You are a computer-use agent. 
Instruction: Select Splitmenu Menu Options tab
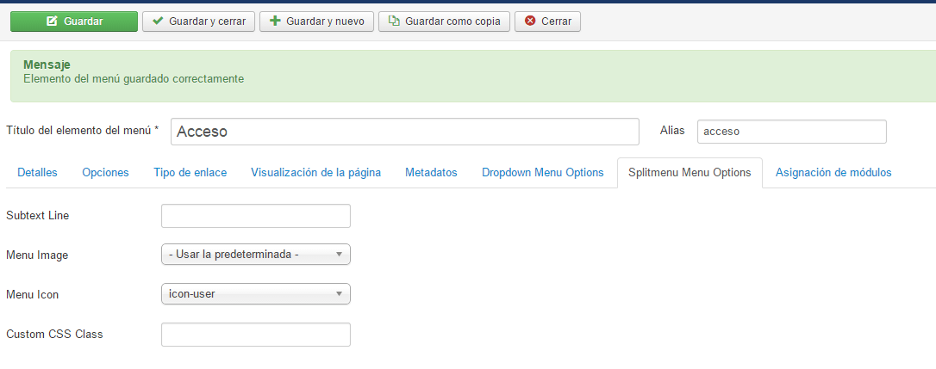coord(690,173)
